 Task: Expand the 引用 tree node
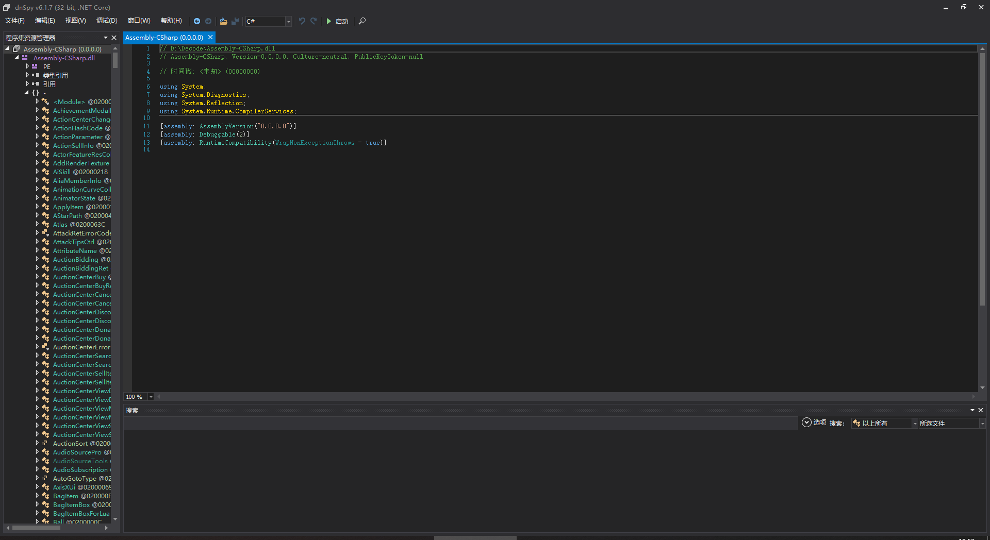(27, 84)
